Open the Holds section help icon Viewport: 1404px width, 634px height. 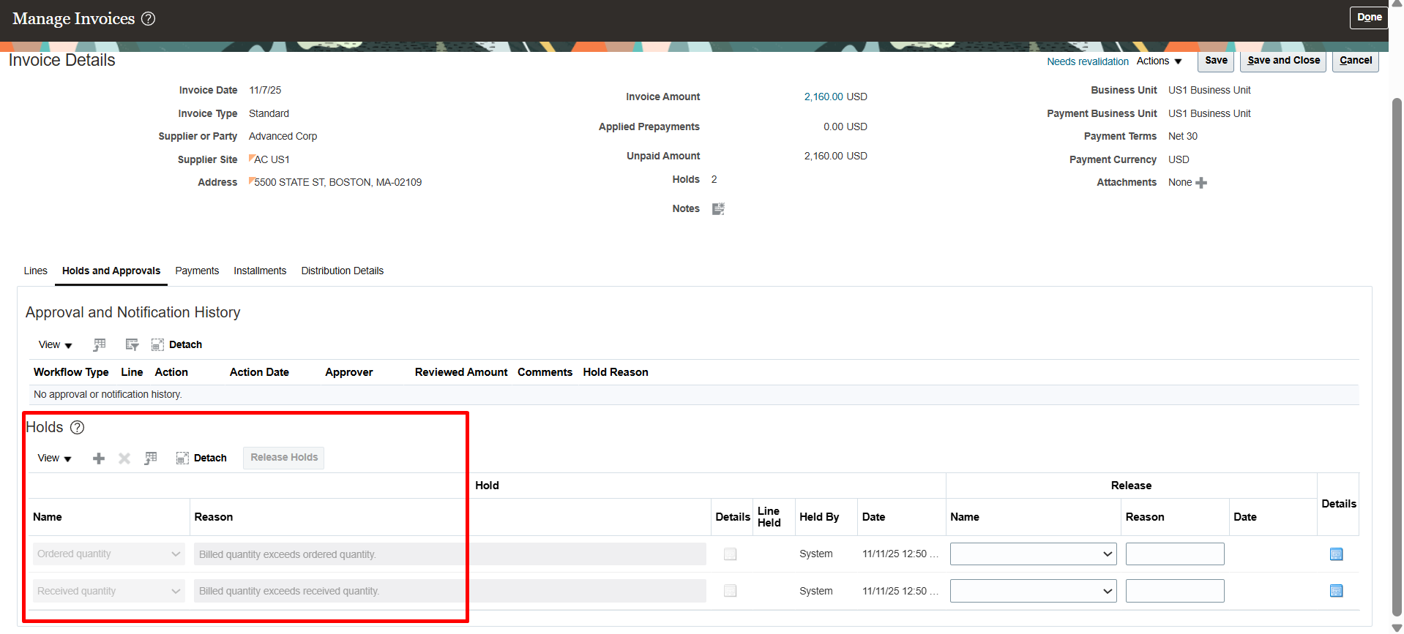[x=77, y=428]
